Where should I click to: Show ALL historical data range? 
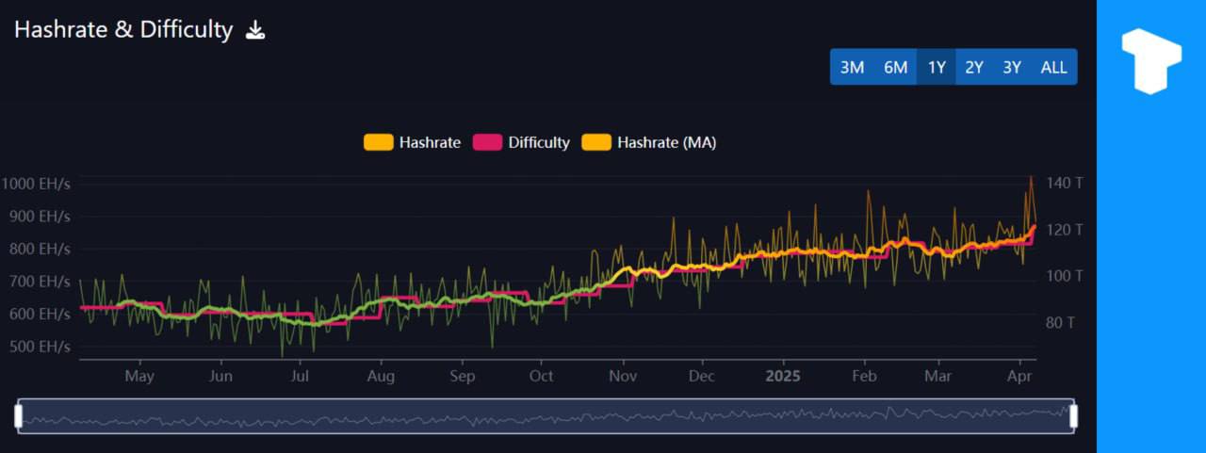click(x=1053, y=67)
